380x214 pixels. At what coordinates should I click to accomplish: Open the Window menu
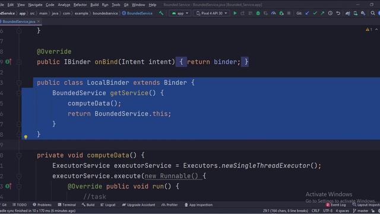(138, 5)
